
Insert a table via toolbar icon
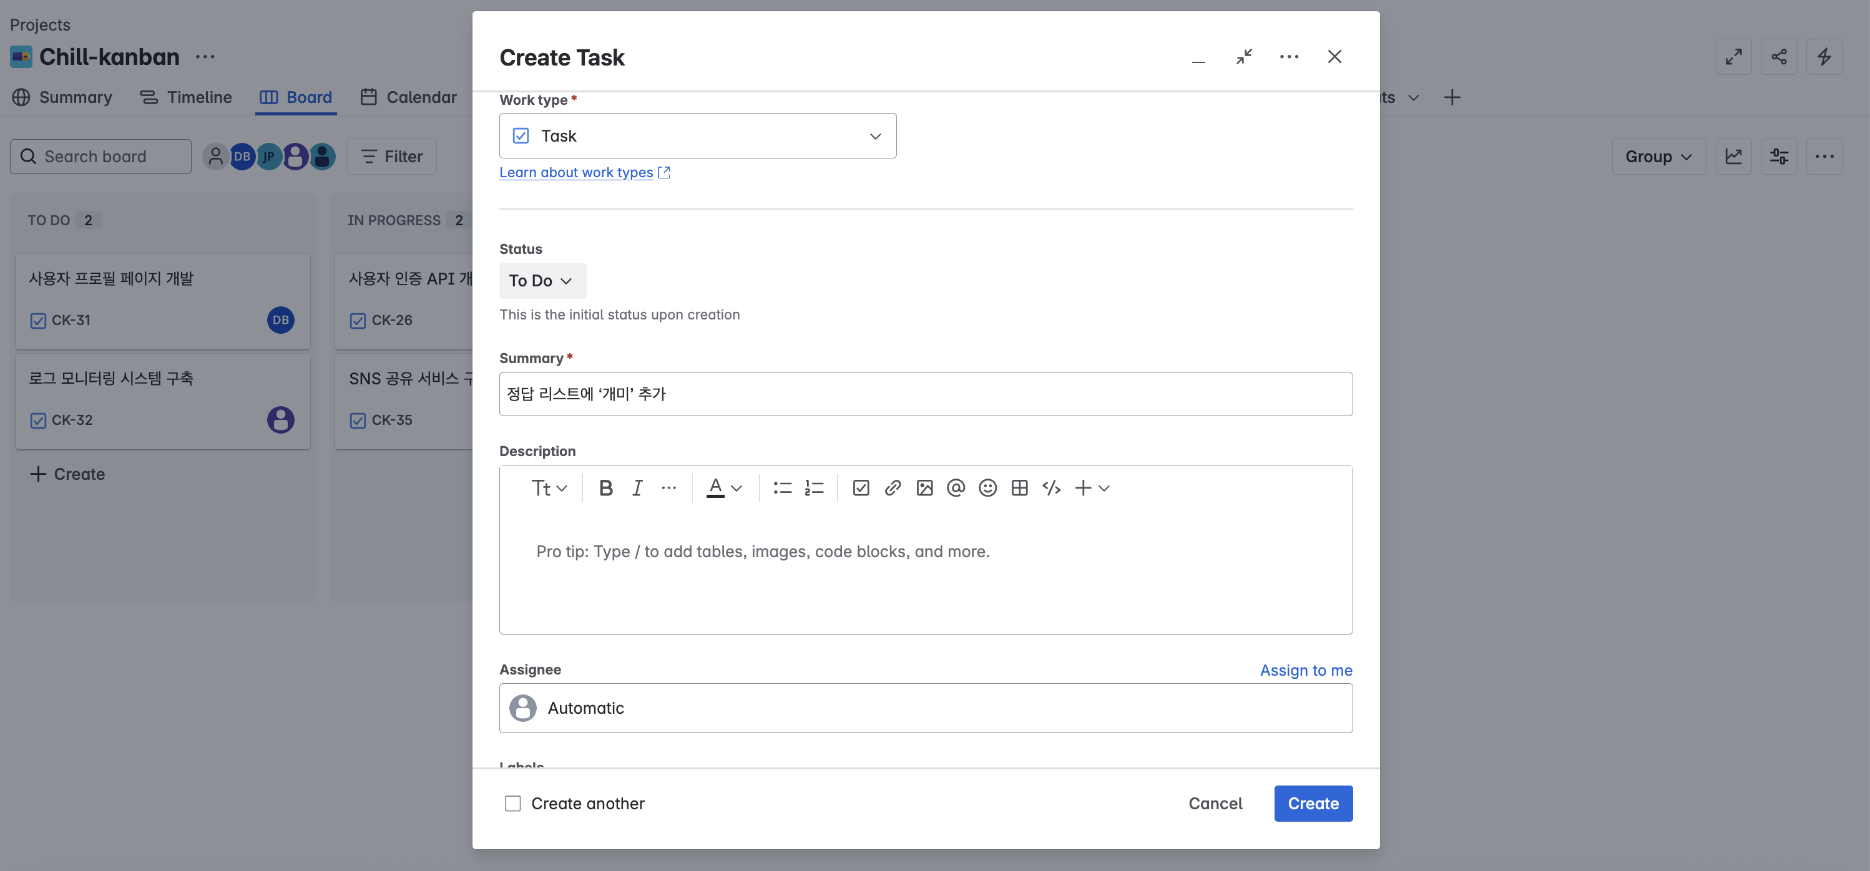(1019, 488)
